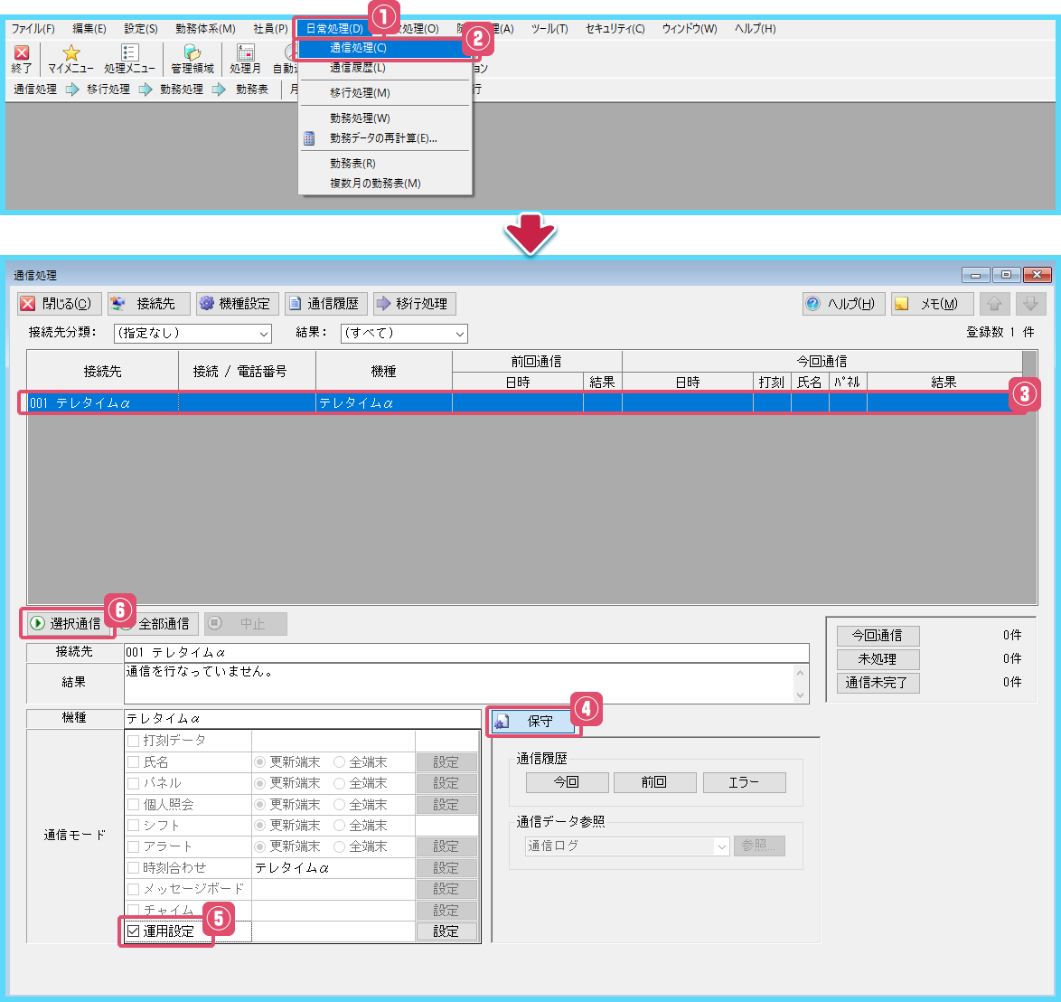Tick the 時刻合わせ checkbox
Viewport: 1061px width, 1002px height.
click(x=134, y=868)
